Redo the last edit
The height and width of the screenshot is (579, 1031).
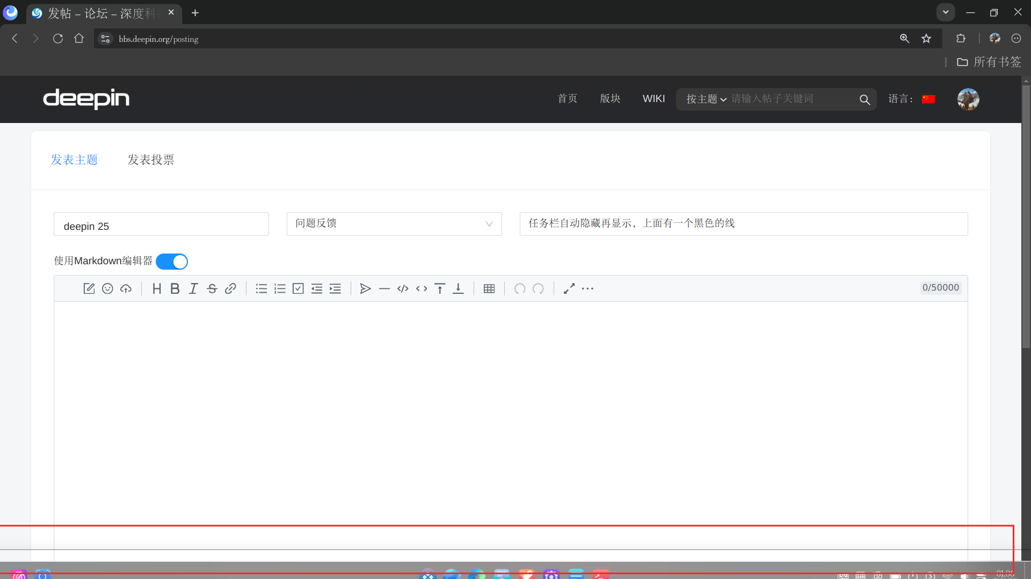pos(538,288)
